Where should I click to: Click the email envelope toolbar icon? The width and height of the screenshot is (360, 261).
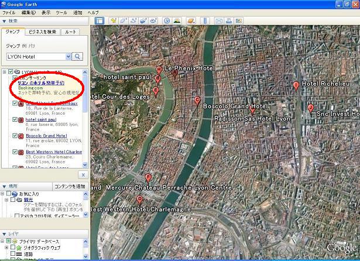(x=219, y=21)
